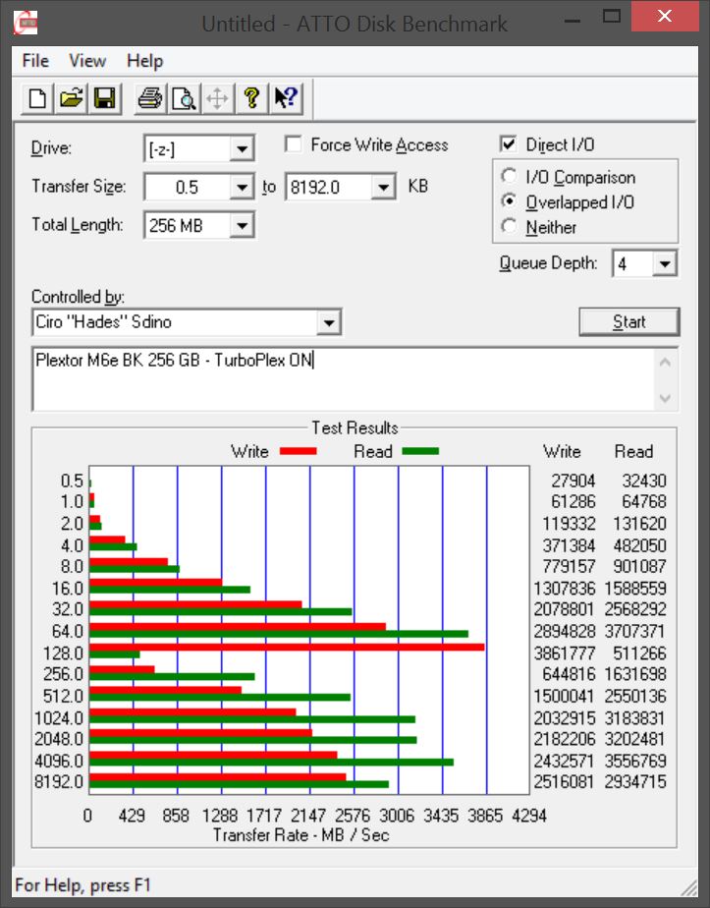Save results with the floppy disk icon
The width and height of the screenshot is (710, 908).
point(104,97)
